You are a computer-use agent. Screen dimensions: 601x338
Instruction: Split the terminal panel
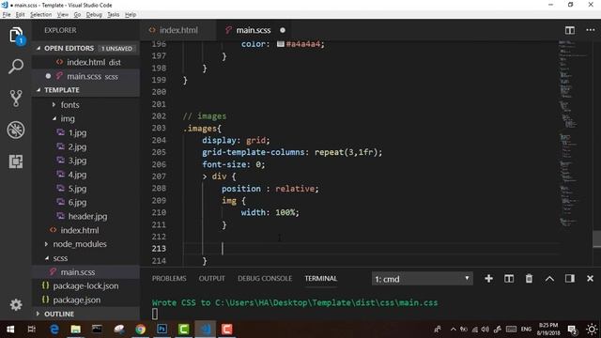coord(509,279)
